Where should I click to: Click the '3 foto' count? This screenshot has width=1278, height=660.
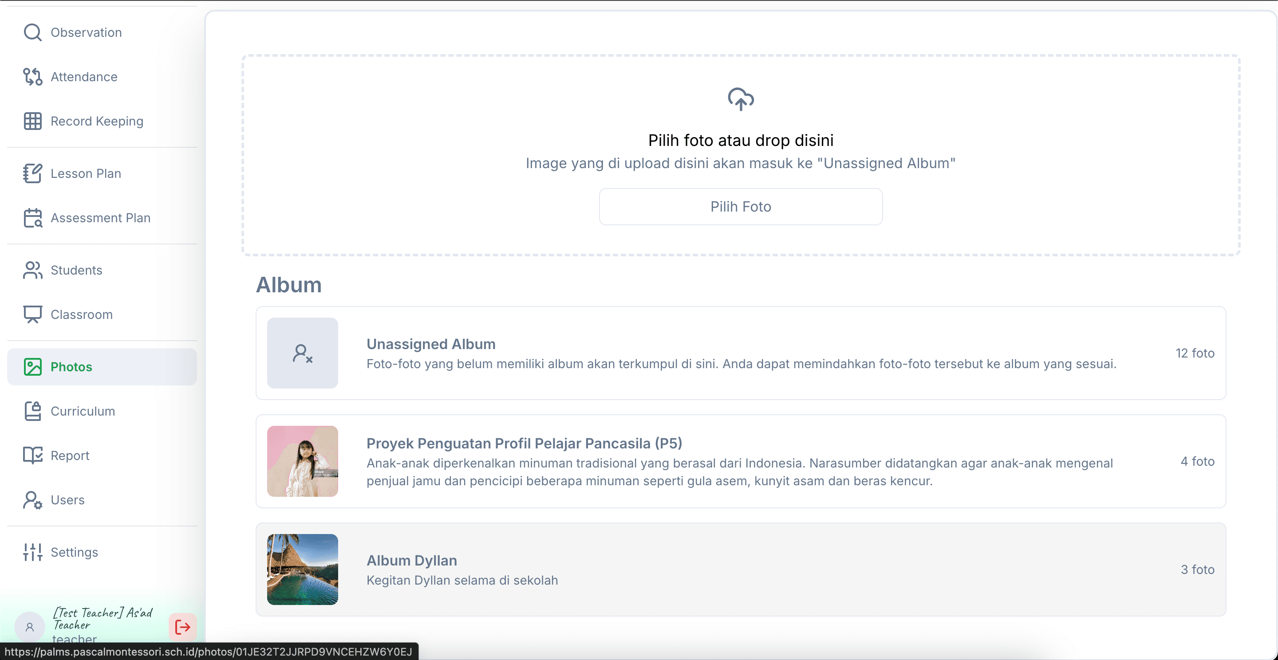pyautogui.click(x=1198, y=569)
